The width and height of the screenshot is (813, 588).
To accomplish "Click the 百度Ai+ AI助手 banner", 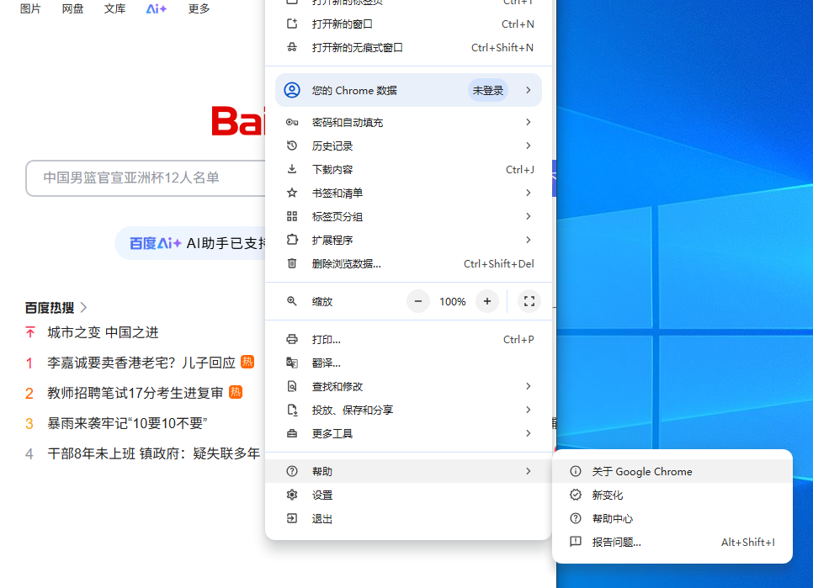I will click(x=190, y=243).
